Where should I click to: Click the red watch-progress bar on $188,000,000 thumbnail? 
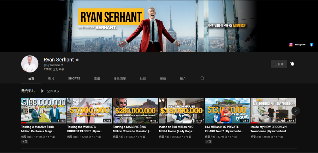pos(24,123)
